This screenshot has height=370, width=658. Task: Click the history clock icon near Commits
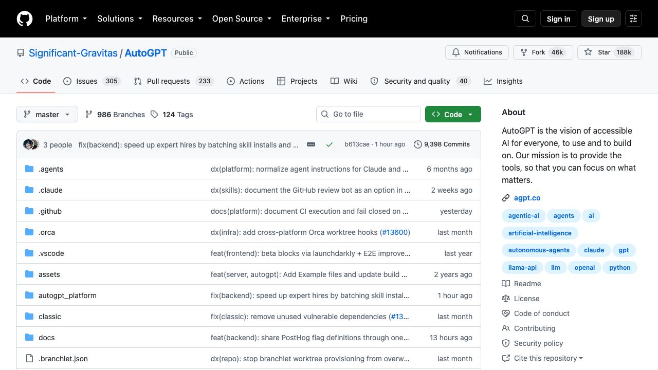click(x=418, y=144)
